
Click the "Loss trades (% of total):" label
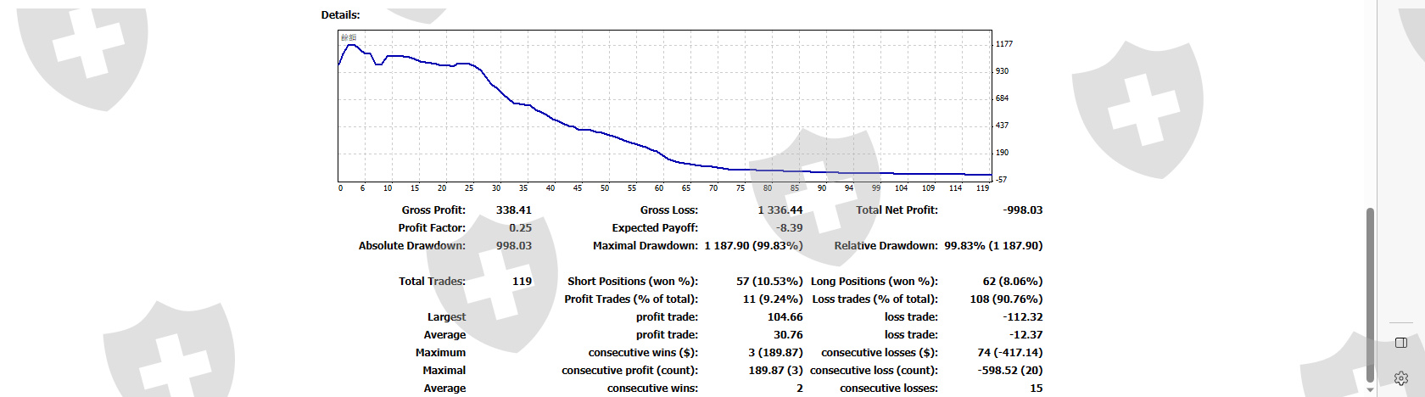coord(875,299)
